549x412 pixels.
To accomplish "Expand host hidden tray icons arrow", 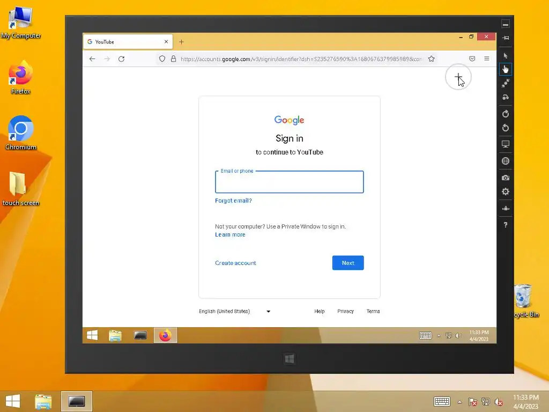I will (459, 402).
